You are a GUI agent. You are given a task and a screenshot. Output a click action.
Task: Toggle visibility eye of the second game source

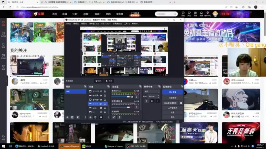point(101,95)
